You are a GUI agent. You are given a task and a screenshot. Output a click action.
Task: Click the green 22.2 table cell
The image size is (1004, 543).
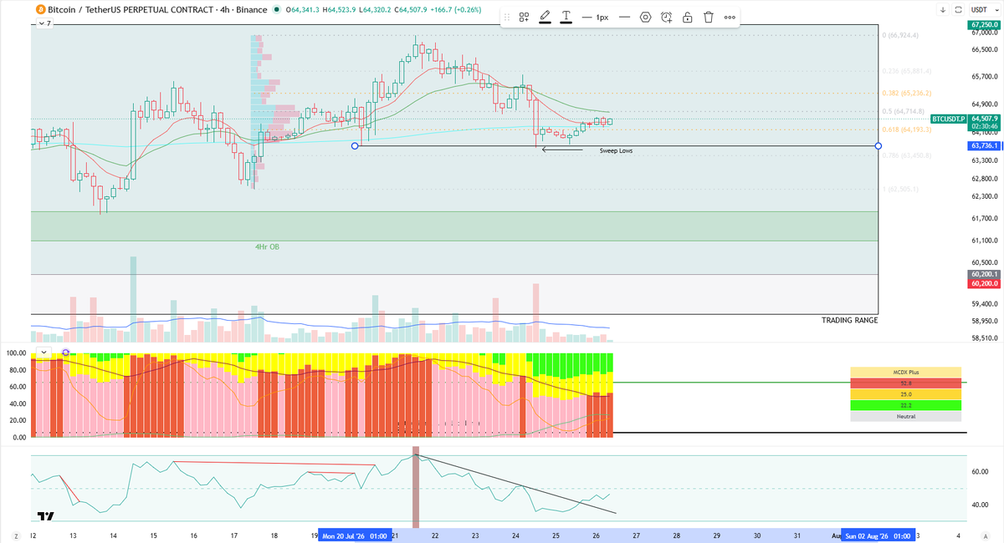906,404
